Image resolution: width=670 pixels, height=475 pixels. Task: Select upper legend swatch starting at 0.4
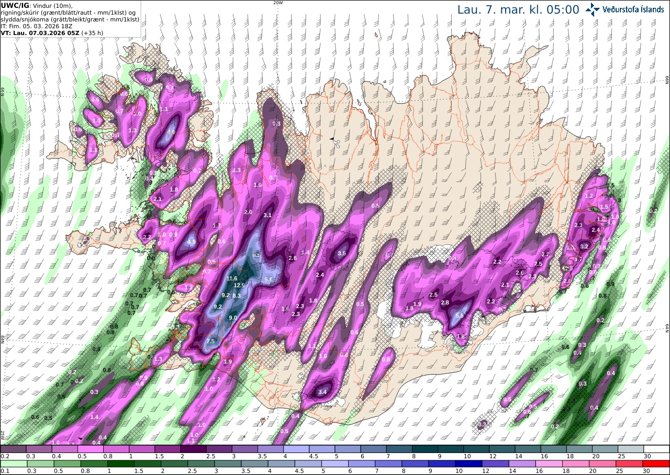point(64,449)
